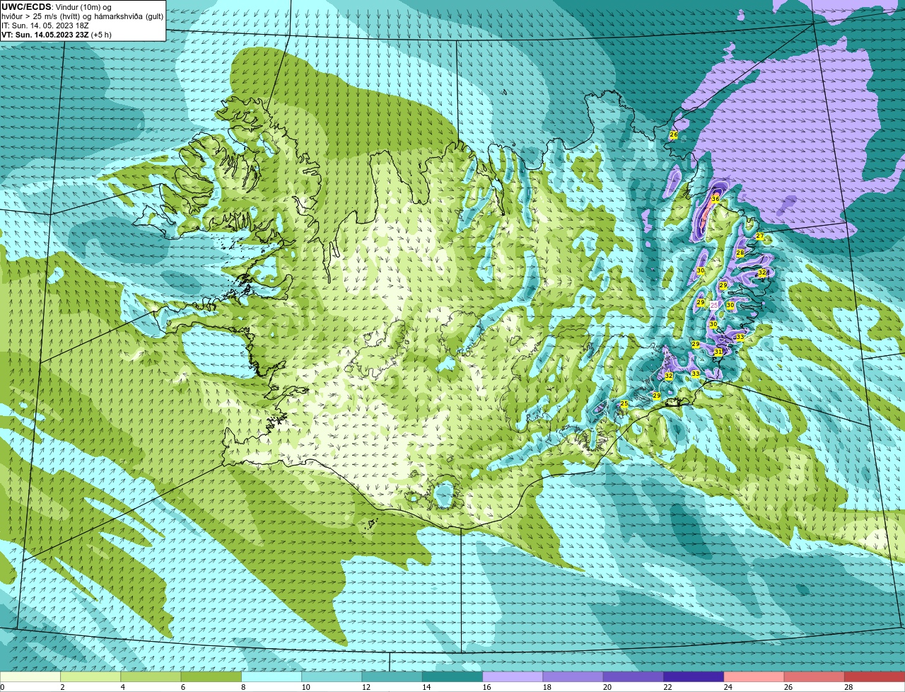Click the legend tick label 24
This screenshot has width=905, height=692.
728,687
